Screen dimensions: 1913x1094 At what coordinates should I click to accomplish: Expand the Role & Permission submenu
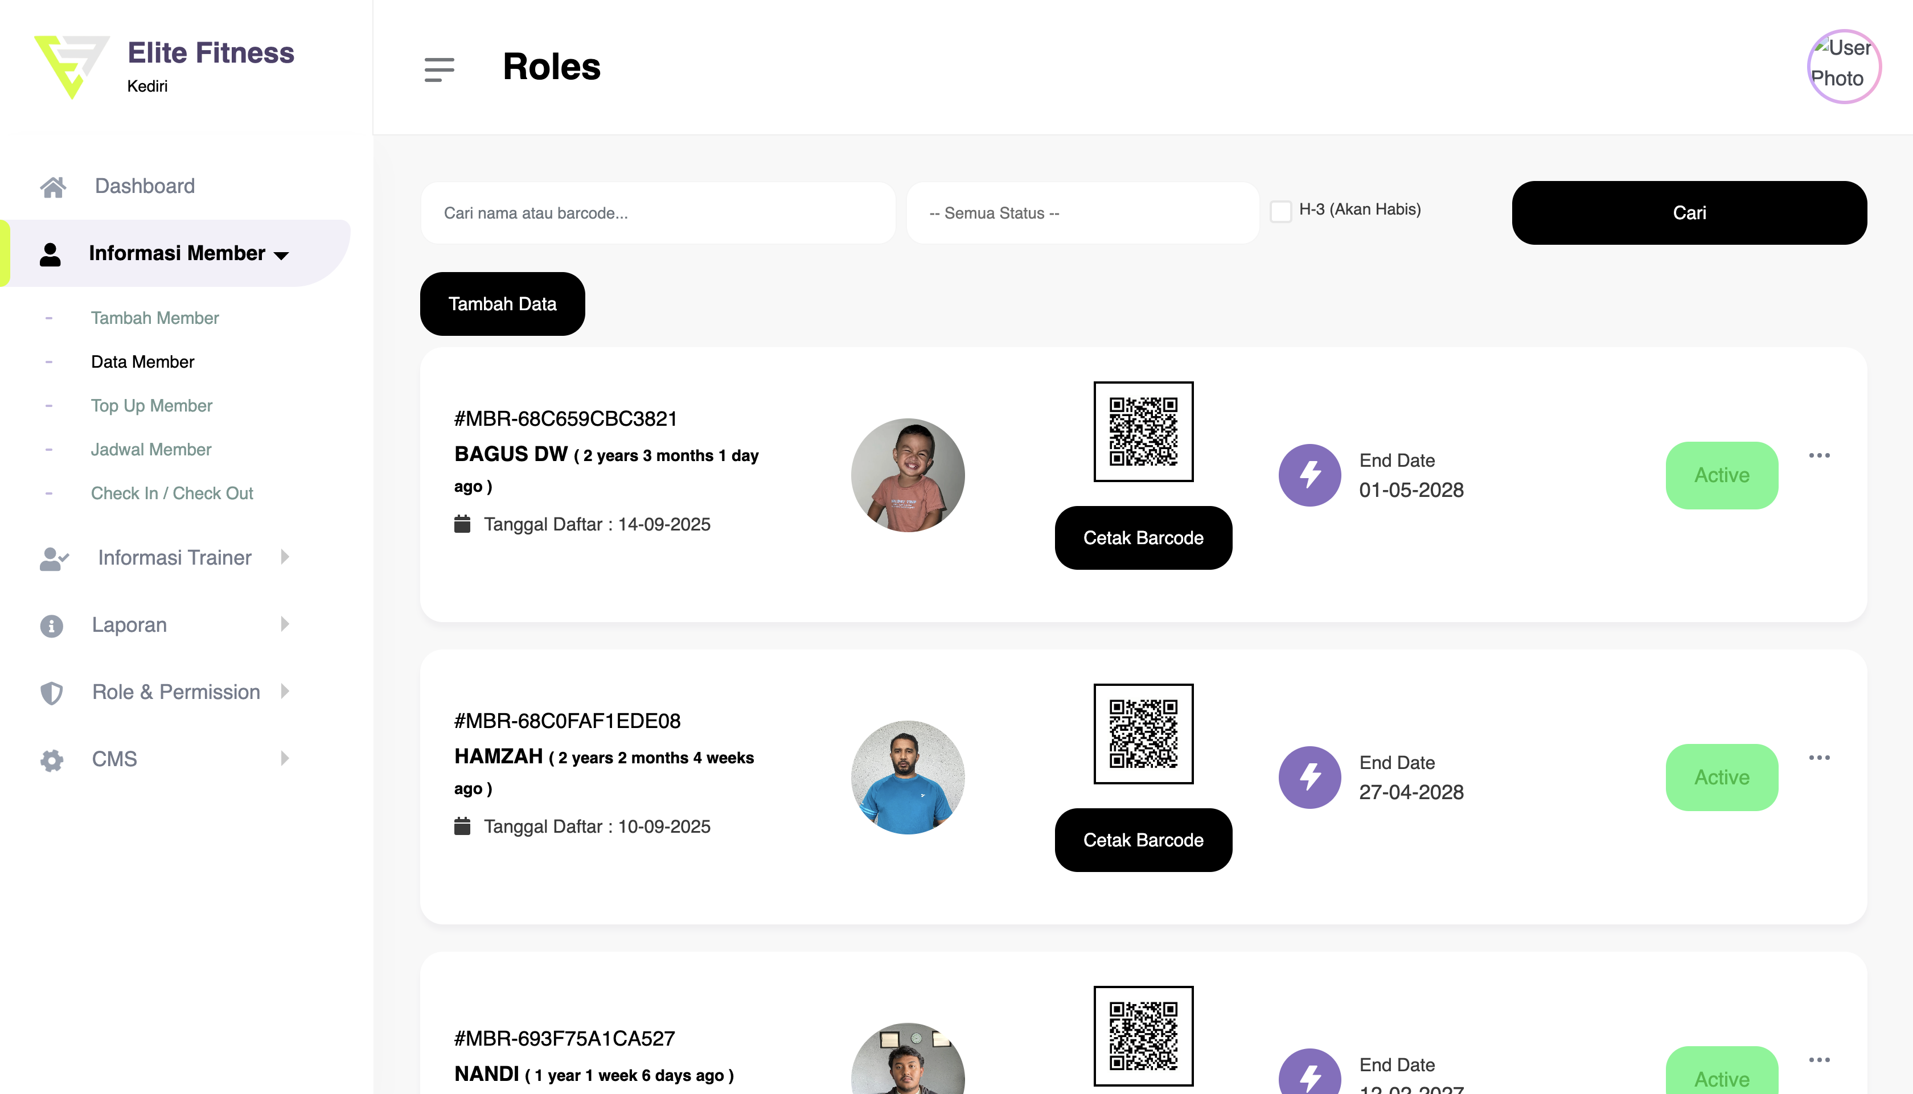coord(176,692)
